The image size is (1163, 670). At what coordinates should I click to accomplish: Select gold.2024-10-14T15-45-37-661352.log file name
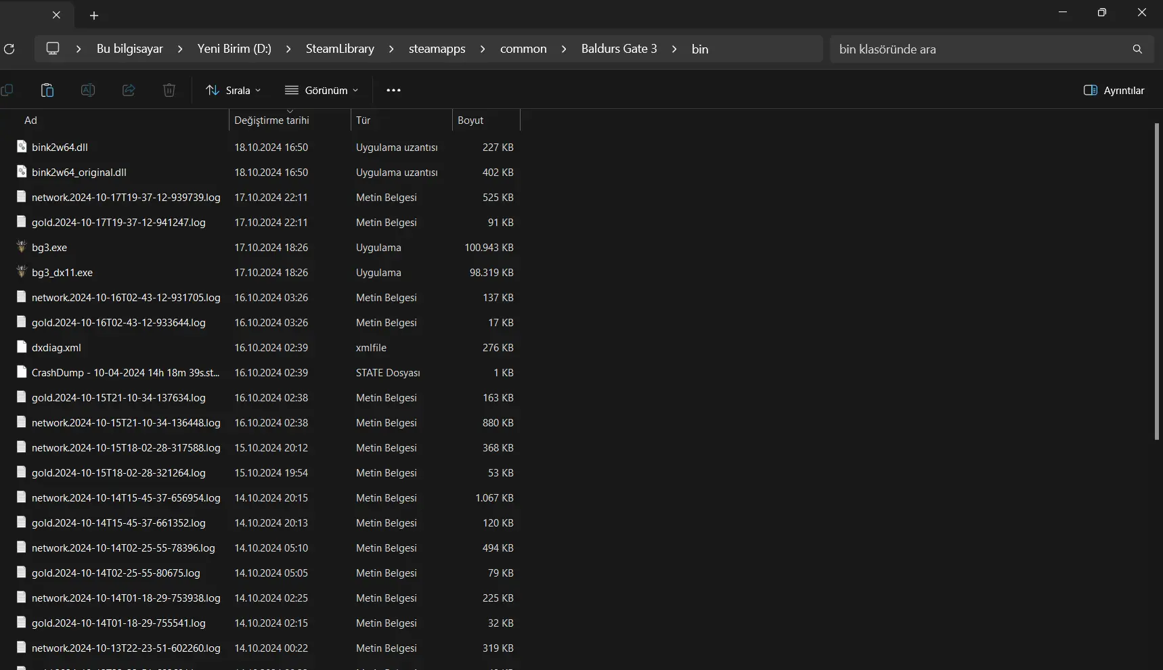[x=118, y=522]
